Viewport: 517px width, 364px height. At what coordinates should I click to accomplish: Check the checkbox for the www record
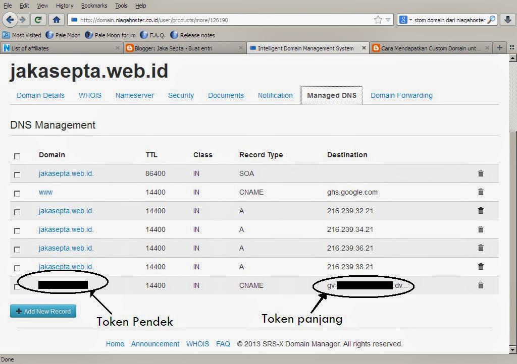pos(17,192)
